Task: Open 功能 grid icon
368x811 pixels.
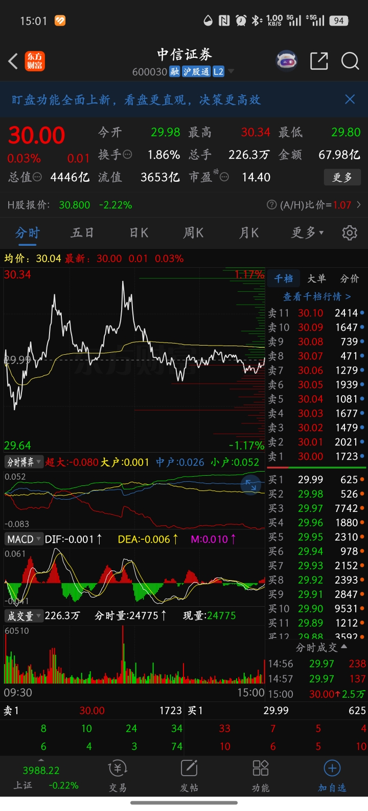Action: pos(261,776)
